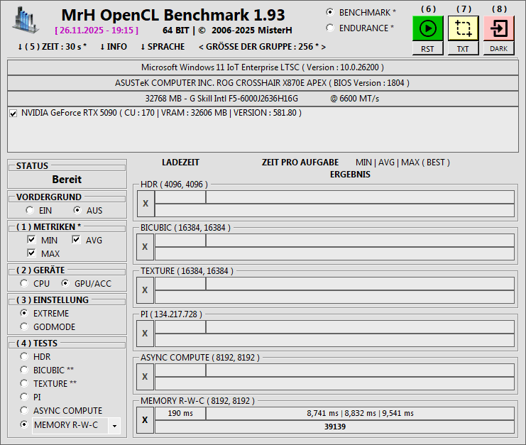Start benchmark with the green play button
This screenshot has width=526, height=445.
428,28
